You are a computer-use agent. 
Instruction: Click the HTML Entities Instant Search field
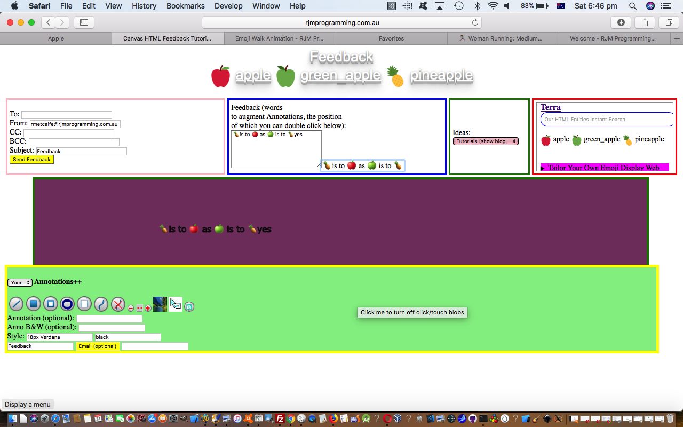606,120
